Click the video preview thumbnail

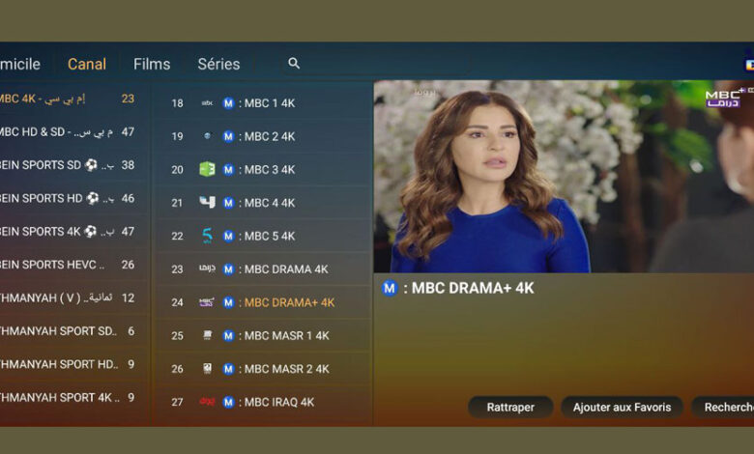(564, 176)
